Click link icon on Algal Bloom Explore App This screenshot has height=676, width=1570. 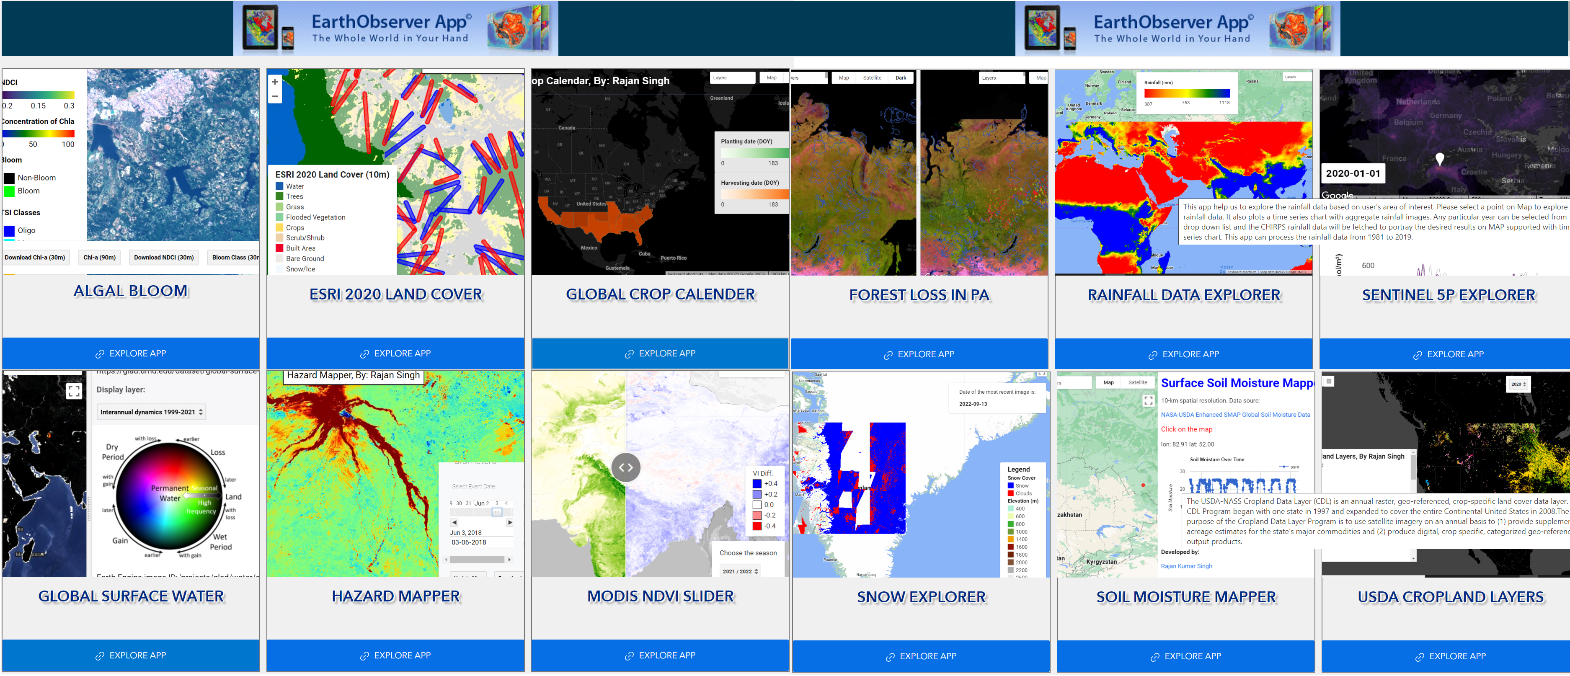tap(99, 354)
